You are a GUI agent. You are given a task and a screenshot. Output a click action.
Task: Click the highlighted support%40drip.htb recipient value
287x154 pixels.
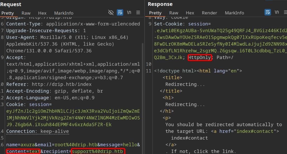(97, 151)
